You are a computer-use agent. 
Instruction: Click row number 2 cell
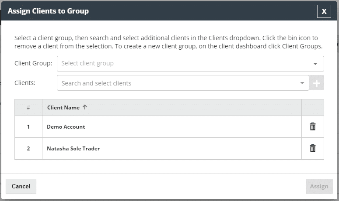tap(28, 149)
